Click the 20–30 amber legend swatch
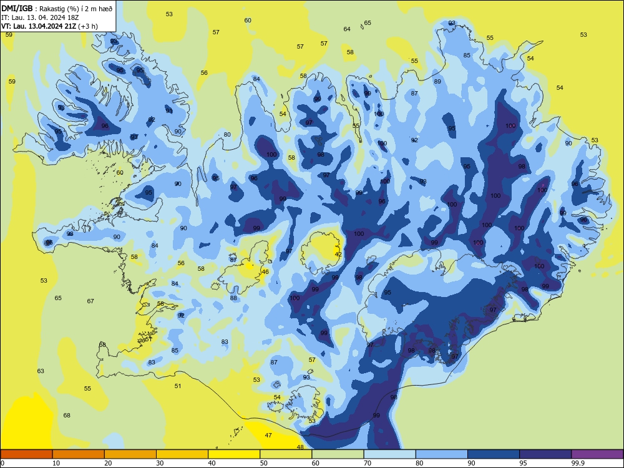Viewport: 624px width, 468px height. [130, 454]
